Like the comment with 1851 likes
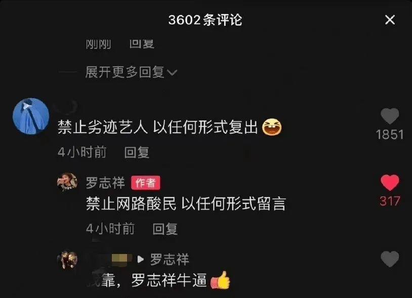The width and height of the screenshot is (412, 298). [390, 116]
